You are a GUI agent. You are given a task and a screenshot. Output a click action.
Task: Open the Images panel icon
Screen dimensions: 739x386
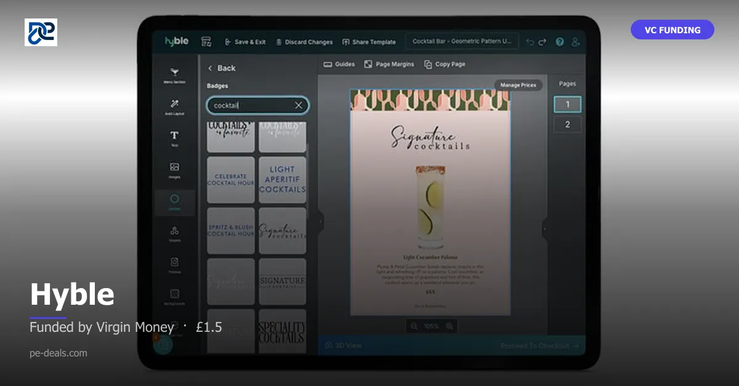pyautogui.click(x=174, y=170)
